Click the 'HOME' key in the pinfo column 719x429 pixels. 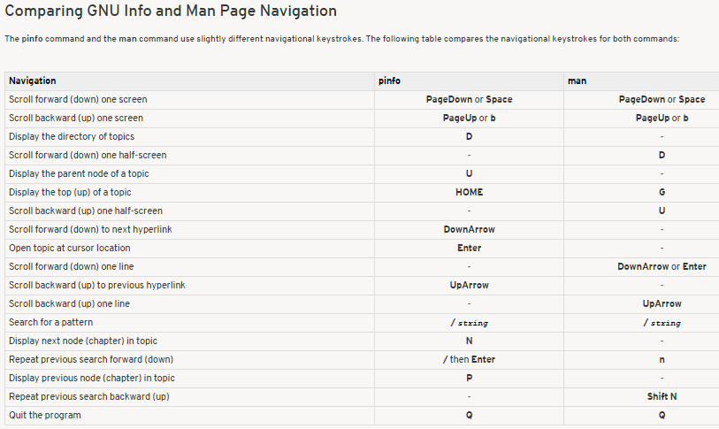click(469, 192)
